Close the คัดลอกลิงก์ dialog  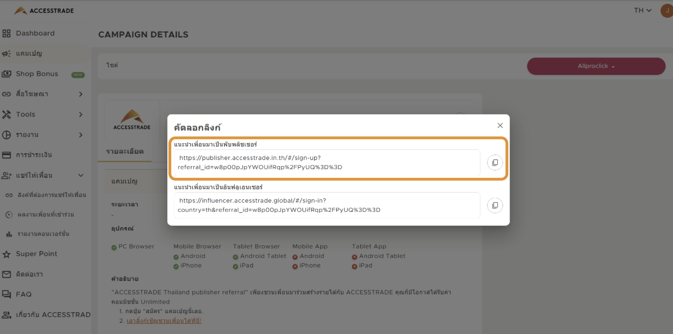500,125
